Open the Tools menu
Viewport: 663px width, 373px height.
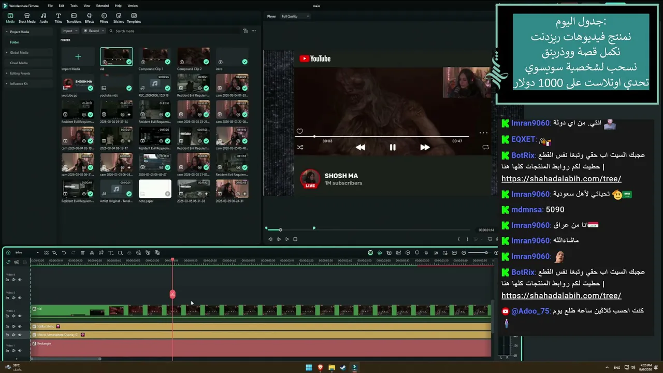pos(74,6)
